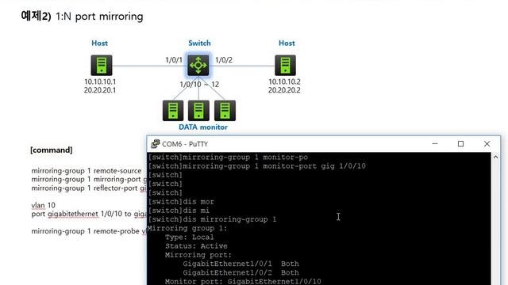Click terminal line 'GigabitEthernet1/0/1 Both'
The height and width of the screenshot is (285, 508).
tap(241, 264)
